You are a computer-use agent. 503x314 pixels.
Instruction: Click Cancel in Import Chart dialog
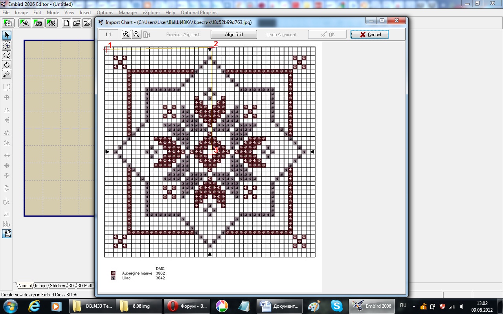(370, 35)
